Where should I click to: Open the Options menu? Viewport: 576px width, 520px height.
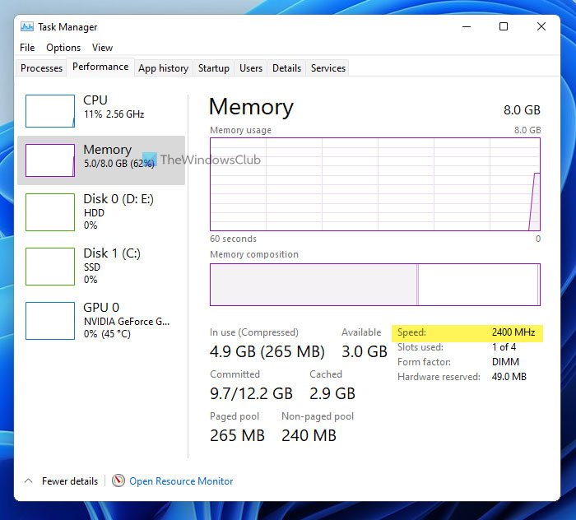click(x=63, y=48)
